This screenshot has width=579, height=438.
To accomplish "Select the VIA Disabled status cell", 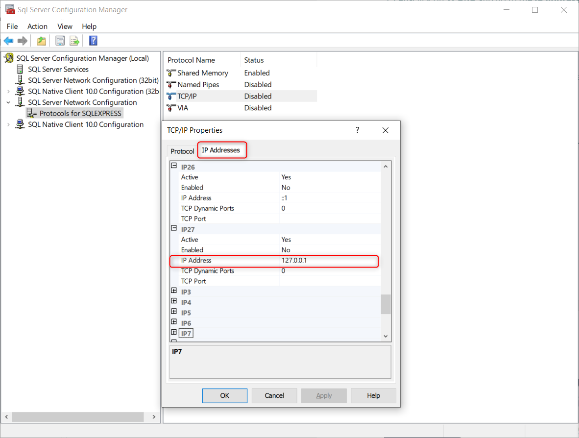I will coord(258,108).
